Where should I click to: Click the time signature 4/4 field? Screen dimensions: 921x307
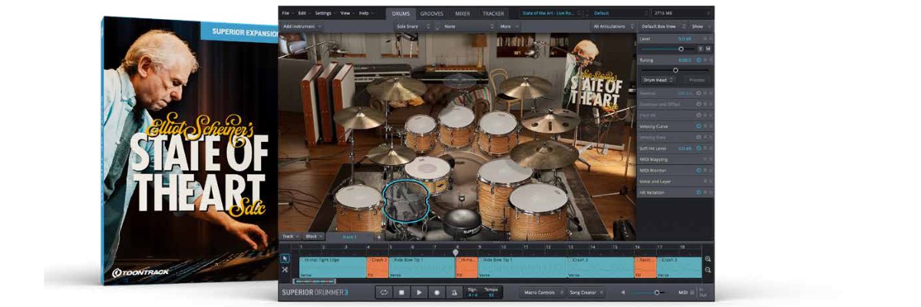pyautogui.click(x=473, y=295)
